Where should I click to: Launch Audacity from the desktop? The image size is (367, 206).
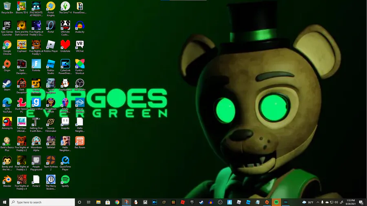[x=80, y=27]
